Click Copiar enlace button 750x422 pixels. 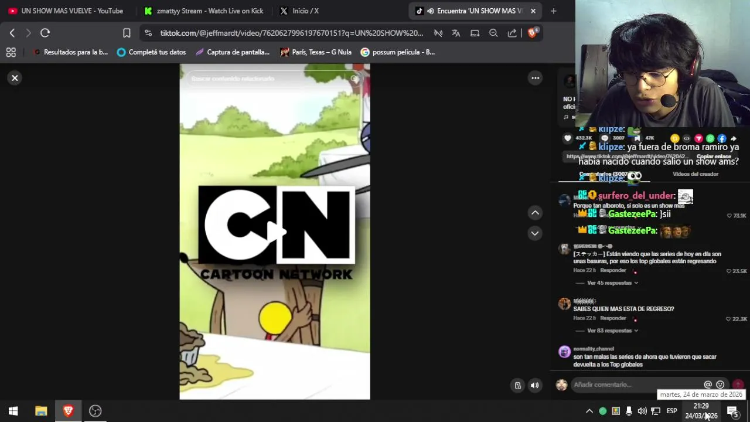(x=714, y=156)
